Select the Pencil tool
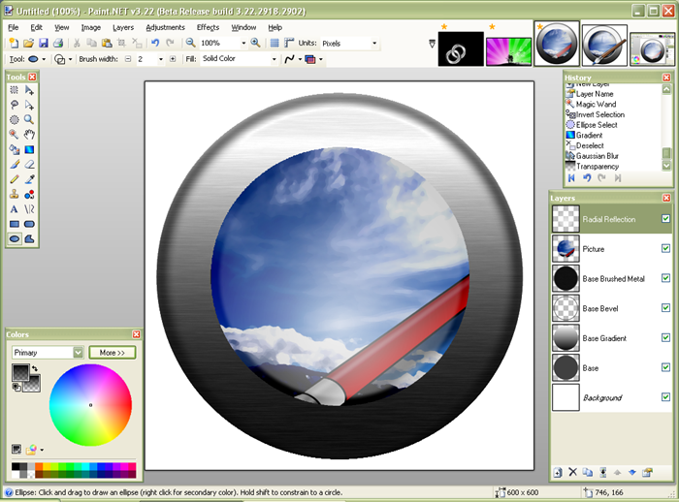 15,179
